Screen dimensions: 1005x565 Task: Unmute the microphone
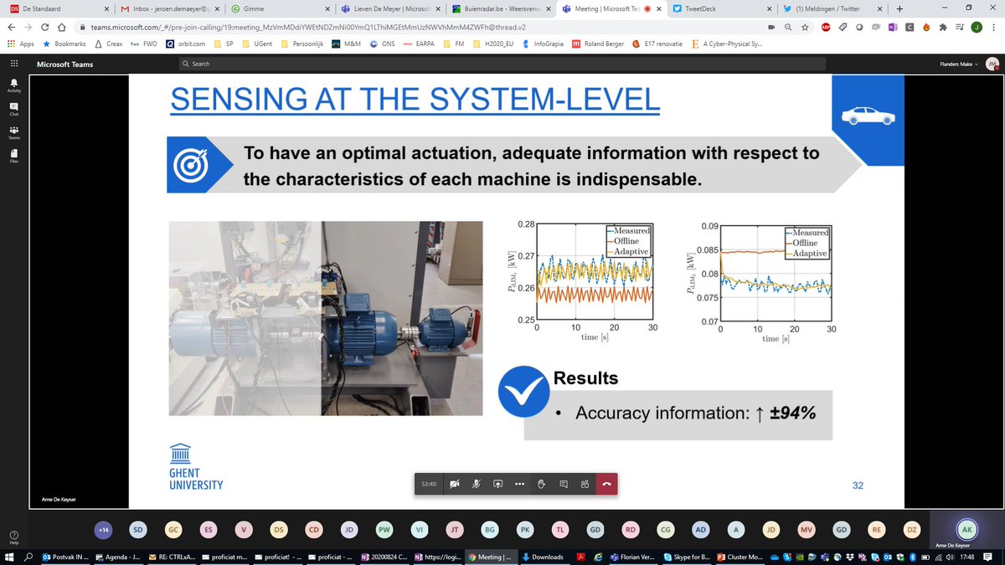point(476,484)
